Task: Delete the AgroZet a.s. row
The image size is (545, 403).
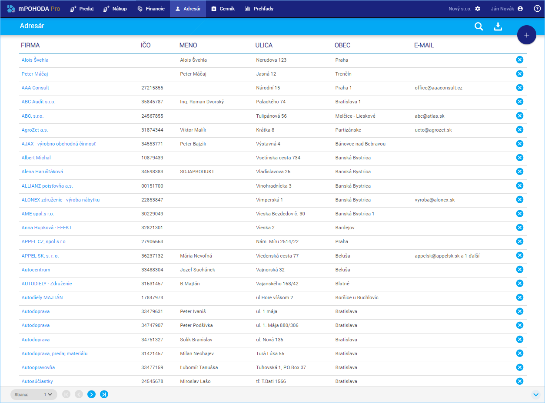Action: 519,130
